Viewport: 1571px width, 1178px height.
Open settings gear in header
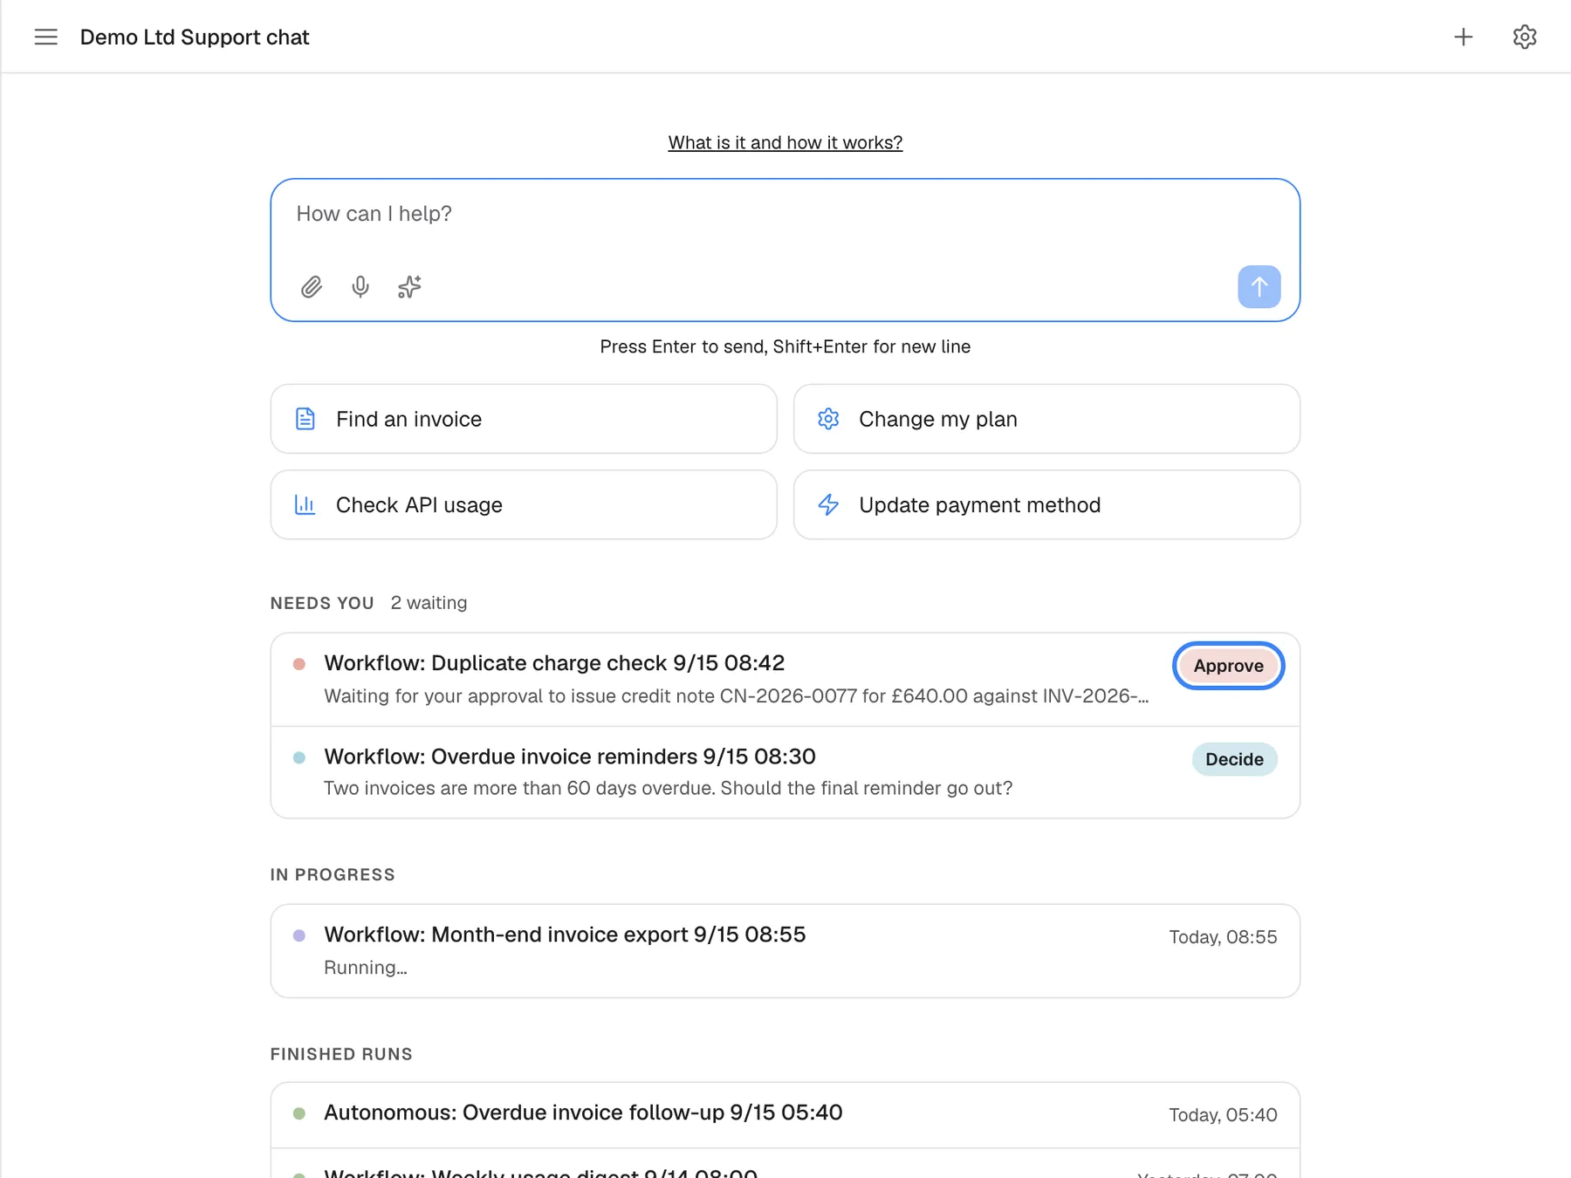[1525, 37]
